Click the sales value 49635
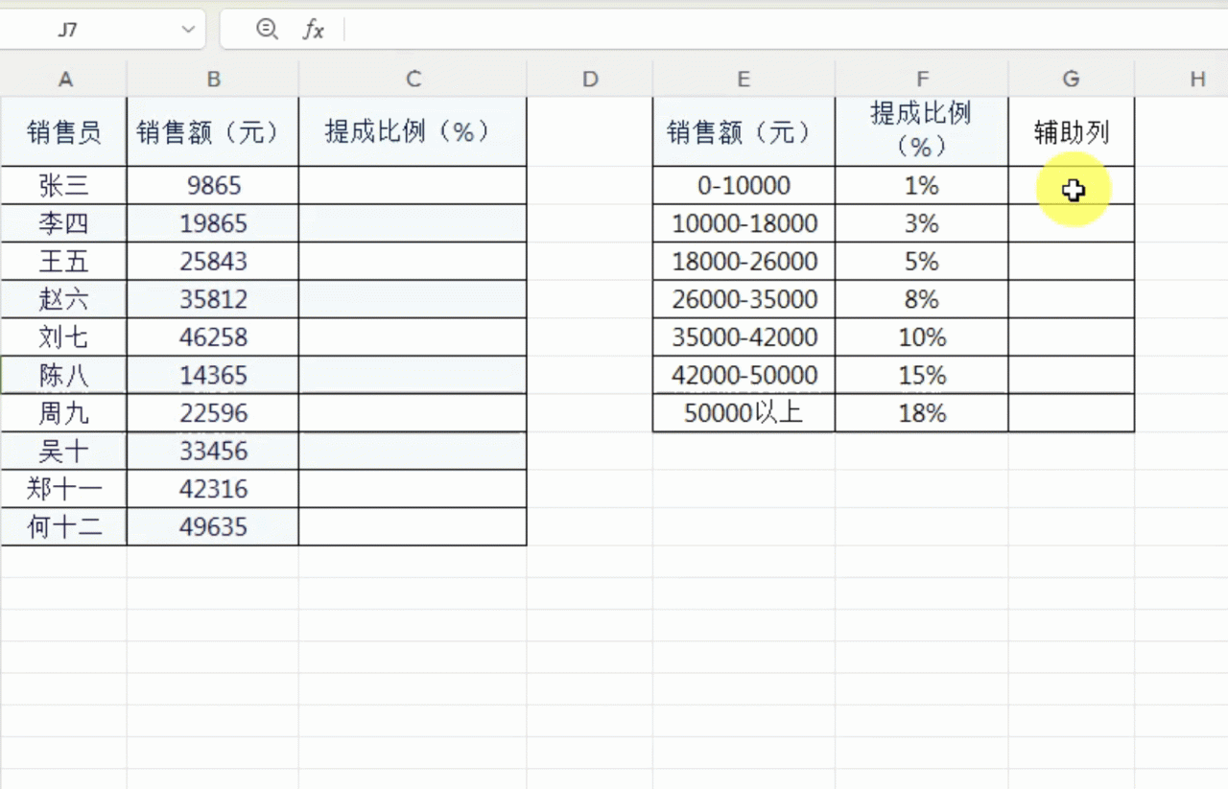This screenshot has width=1228, height=789. coord(213,526)
